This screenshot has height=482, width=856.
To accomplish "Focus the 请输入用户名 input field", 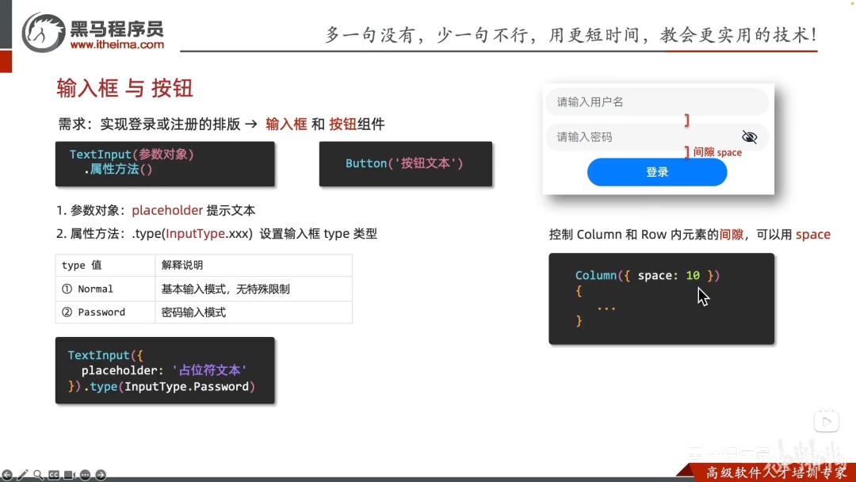I will point(657,102).
